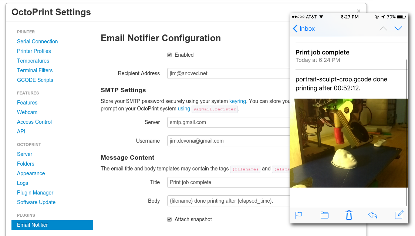
Task: Tap the move-to-folder icon in mail toolbar
Action: 324,215
